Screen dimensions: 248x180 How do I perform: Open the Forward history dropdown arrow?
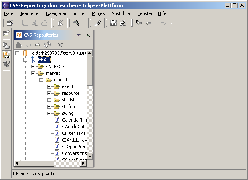[x=171, y=23]
